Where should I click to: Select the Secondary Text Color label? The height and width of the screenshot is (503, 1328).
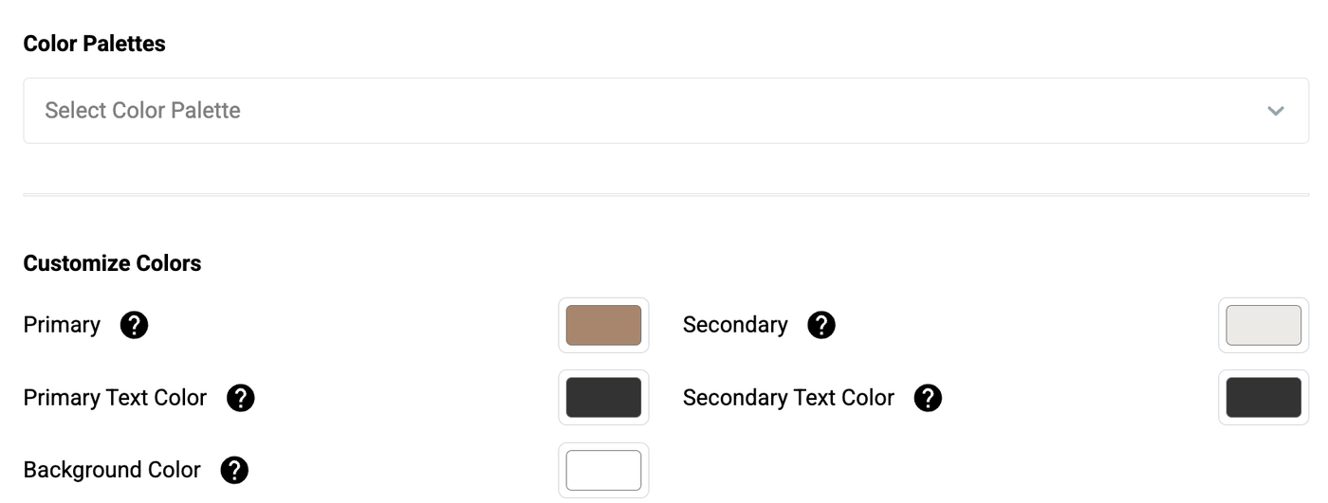tap(788, 398)
